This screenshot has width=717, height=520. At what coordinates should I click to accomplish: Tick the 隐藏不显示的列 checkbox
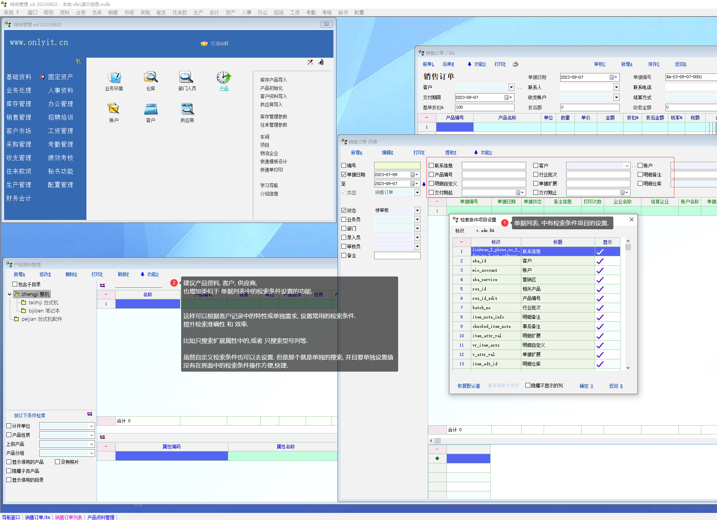(528, 386)
